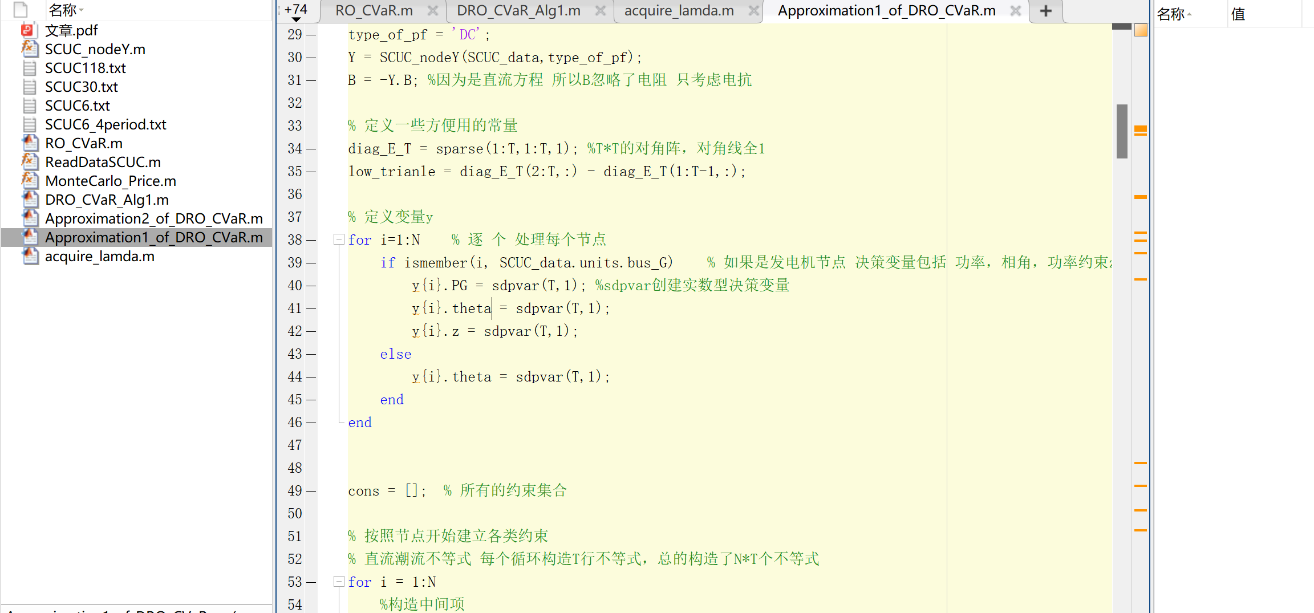Select file name MonteCarlo_Price.m
1314x613 pixels.
point(111,181)
